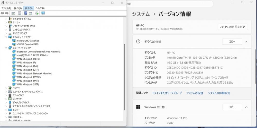Expand the ソフトウェア コンポーネント node
The height and width of the screenshot is (128, 257).
6,26
